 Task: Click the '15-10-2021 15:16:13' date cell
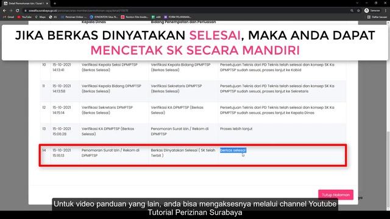62,153
